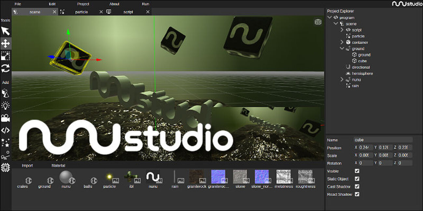The height and width of the screenshot is (211, 423).
Task: Toggle the Static Object checkbox
Action: click(357, 179)
